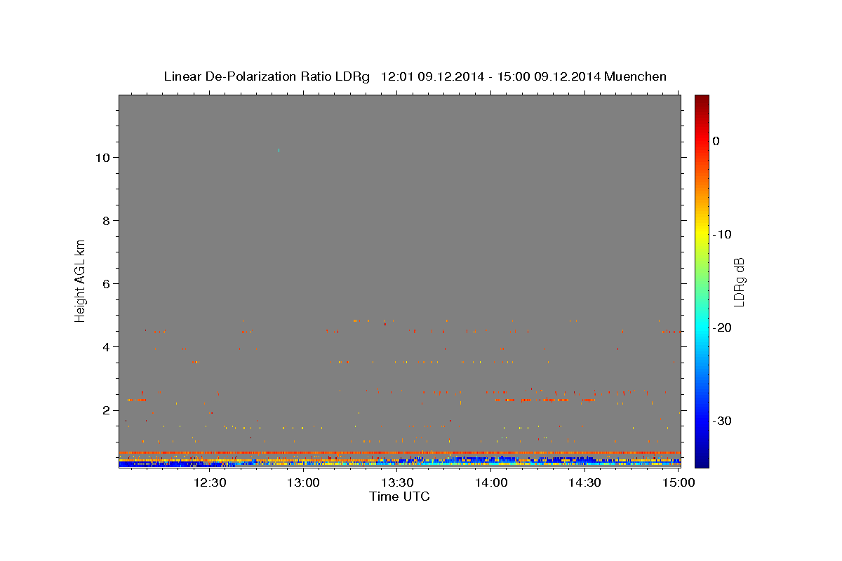Image resolution: width=842 pixels, height=561 pixels.
Task: Click the 13:30 time tick label
Action: click(x=397, y=482)
